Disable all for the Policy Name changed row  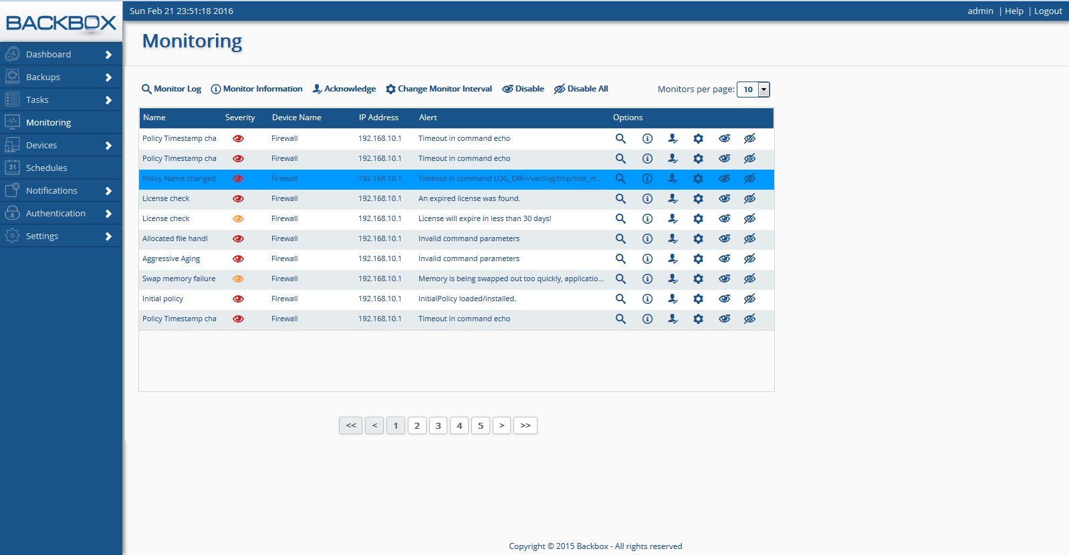[749, 179]
